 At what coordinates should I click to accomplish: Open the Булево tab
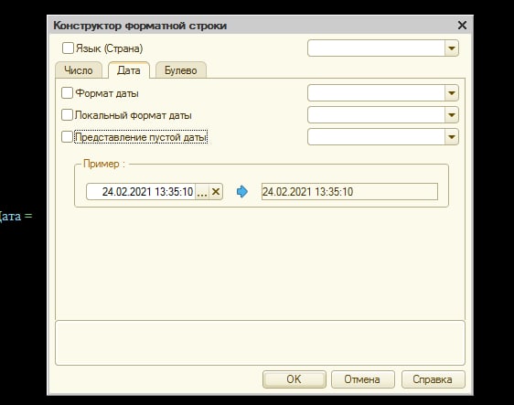pos(180,70)
